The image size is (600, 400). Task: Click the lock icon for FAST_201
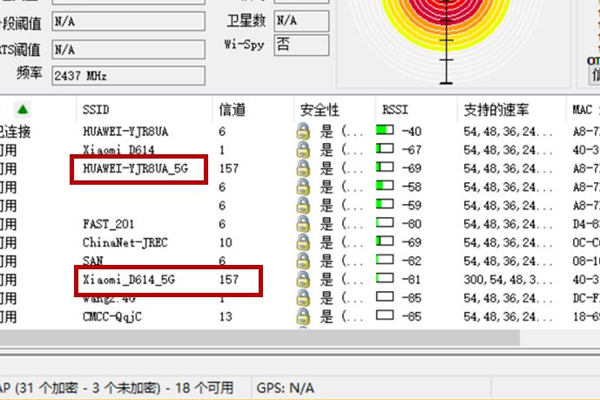[x=303, y=224]
